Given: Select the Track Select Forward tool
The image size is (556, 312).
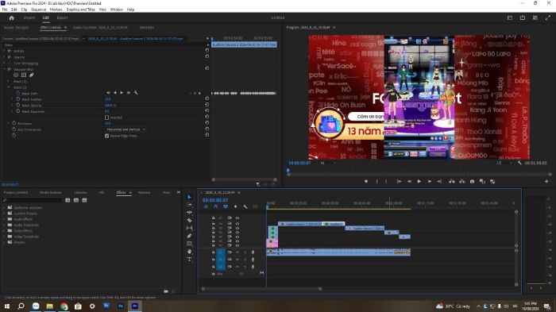Looking at the screenshot, I should click(189, 205).
